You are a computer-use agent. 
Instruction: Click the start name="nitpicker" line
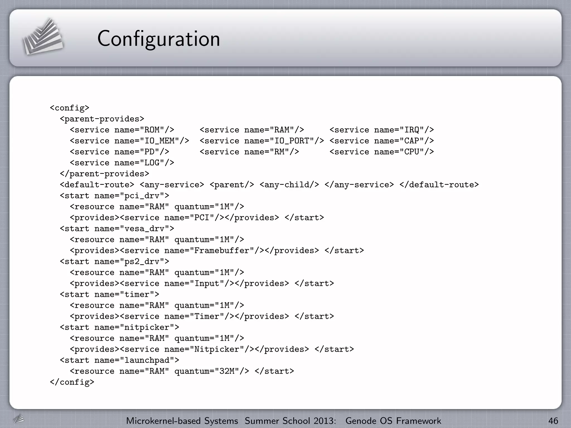click(x=119, y=327)
